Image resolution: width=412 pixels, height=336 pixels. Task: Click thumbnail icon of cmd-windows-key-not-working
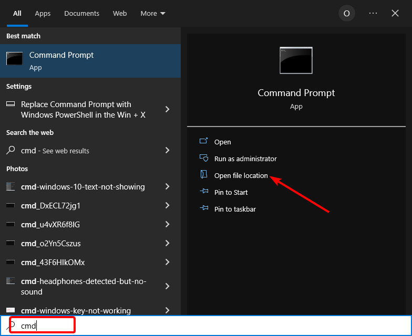(11, 310)
